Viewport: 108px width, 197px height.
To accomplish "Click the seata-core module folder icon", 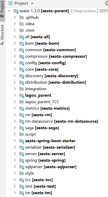I will pyautogui.click(x=22, y=69).
